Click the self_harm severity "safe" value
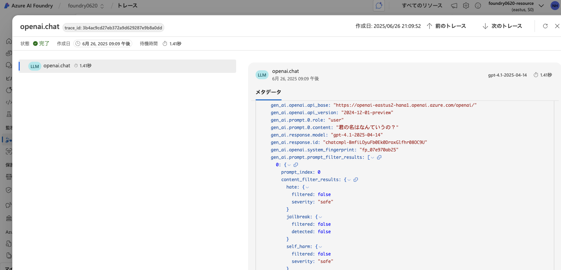The height and width of the screenshot is (270, 561). [x=325, y=261]
